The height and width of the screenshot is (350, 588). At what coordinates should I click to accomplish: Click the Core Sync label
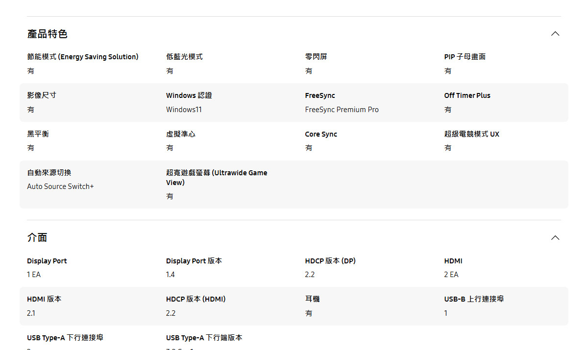(321, 134)
